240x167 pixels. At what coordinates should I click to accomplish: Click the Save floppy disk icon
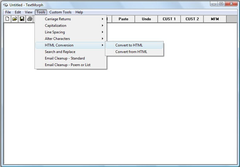click(22, 19)
